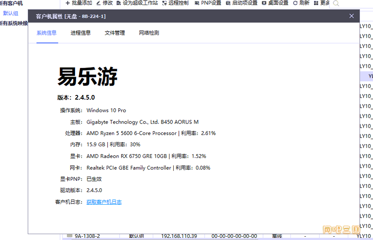Select 所有系统映像 in the sidebar

[14, 24]
